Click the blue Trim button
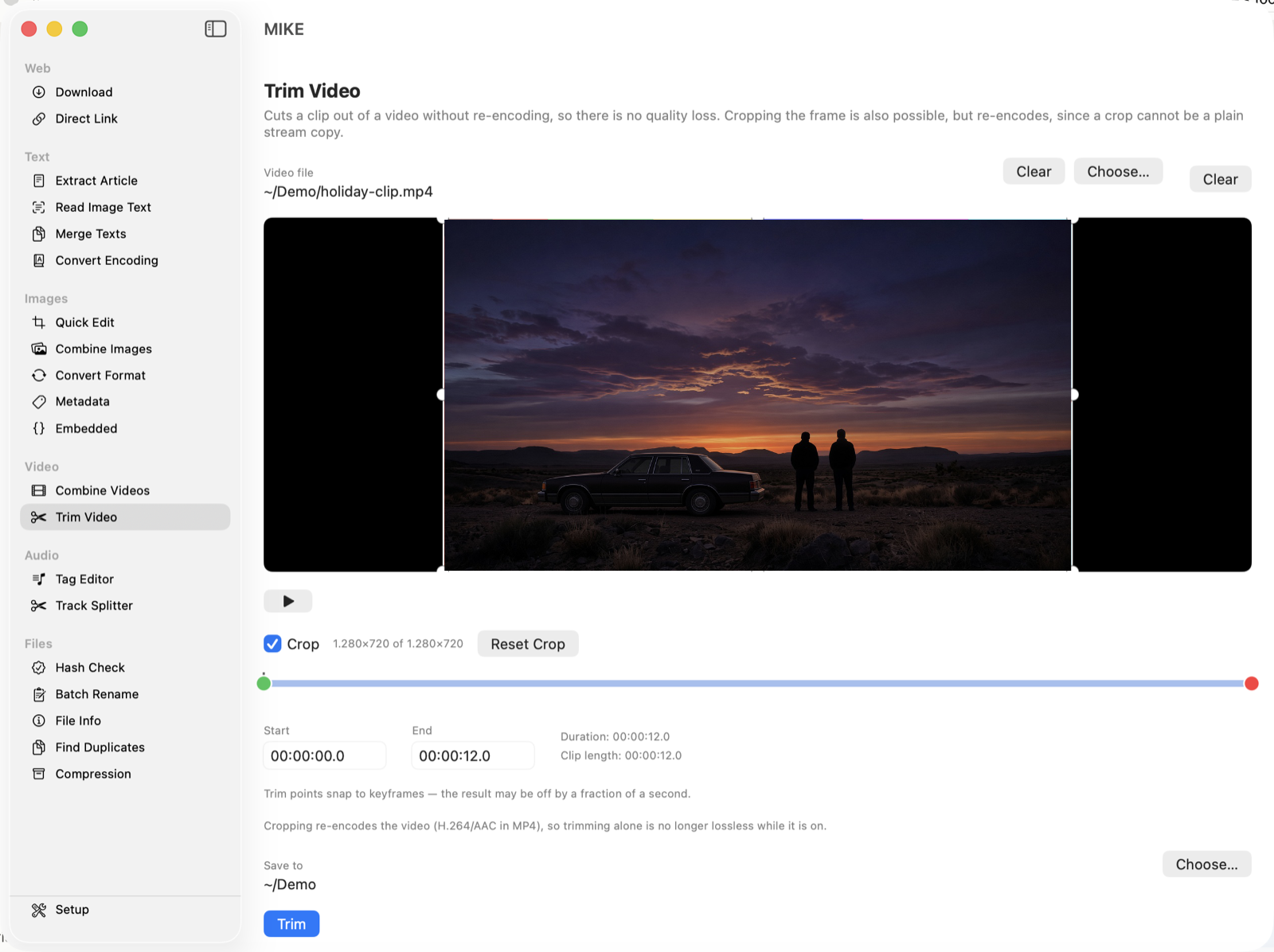This screenshot has width=1274, height=952. 291,923
